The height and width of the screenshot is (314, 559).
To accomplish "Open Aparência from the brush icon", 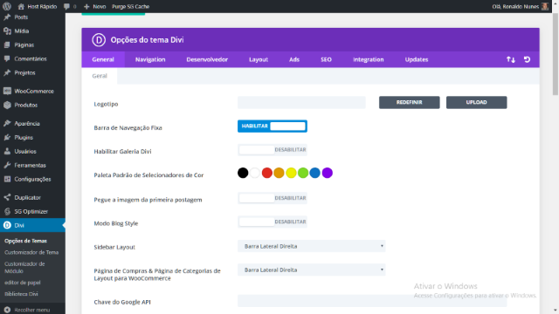I will [x=7, y=124].
